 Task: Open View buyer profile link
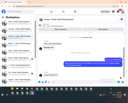pyautogui.click(x=87, y=37)
